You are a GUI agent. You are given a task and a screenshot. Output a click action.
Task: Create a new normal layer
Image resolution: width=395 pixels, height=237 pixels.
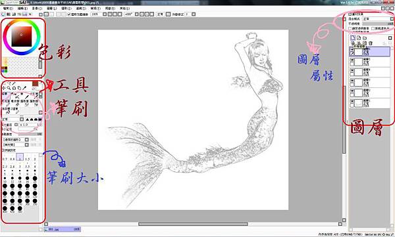coord(353,37)
